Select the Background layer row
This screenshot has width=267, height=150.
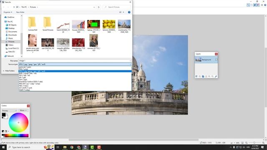click(206, 60)
